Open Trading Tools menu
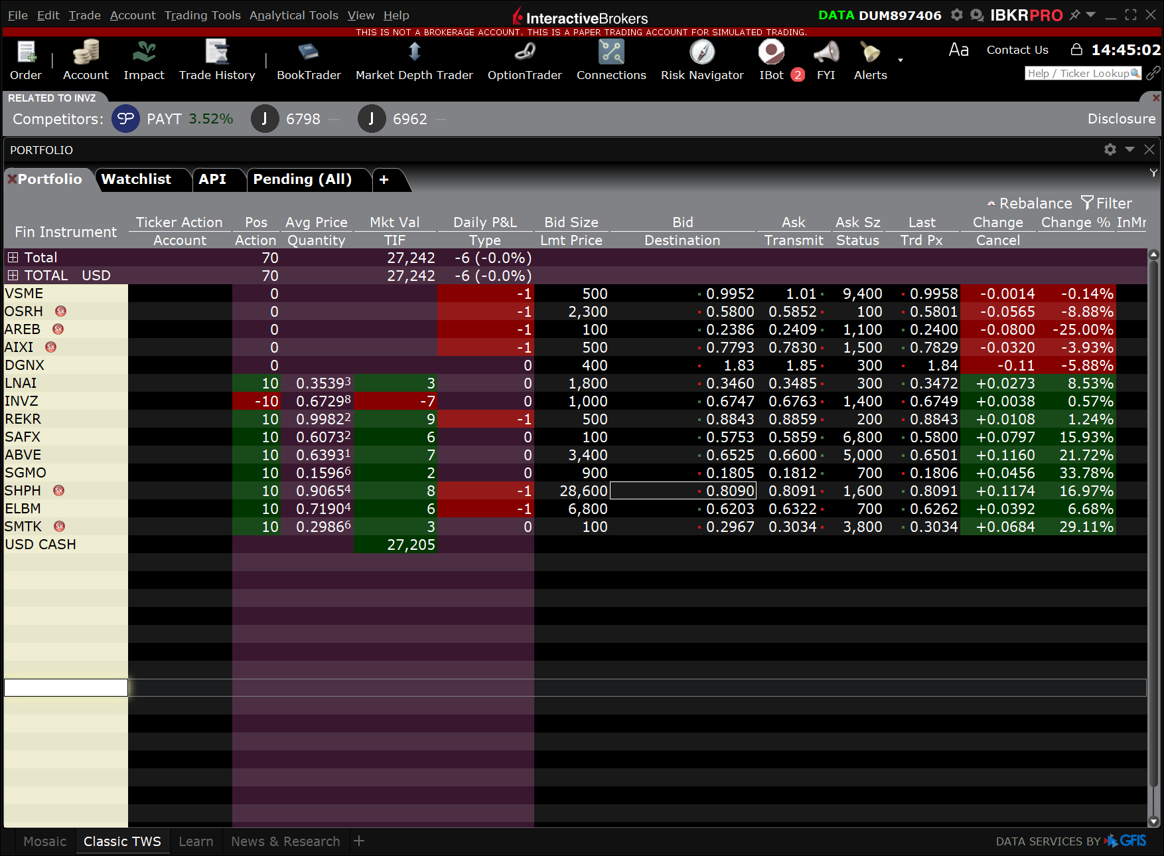This screenshot has height=856, width=1164. click(x=202, y=15)
